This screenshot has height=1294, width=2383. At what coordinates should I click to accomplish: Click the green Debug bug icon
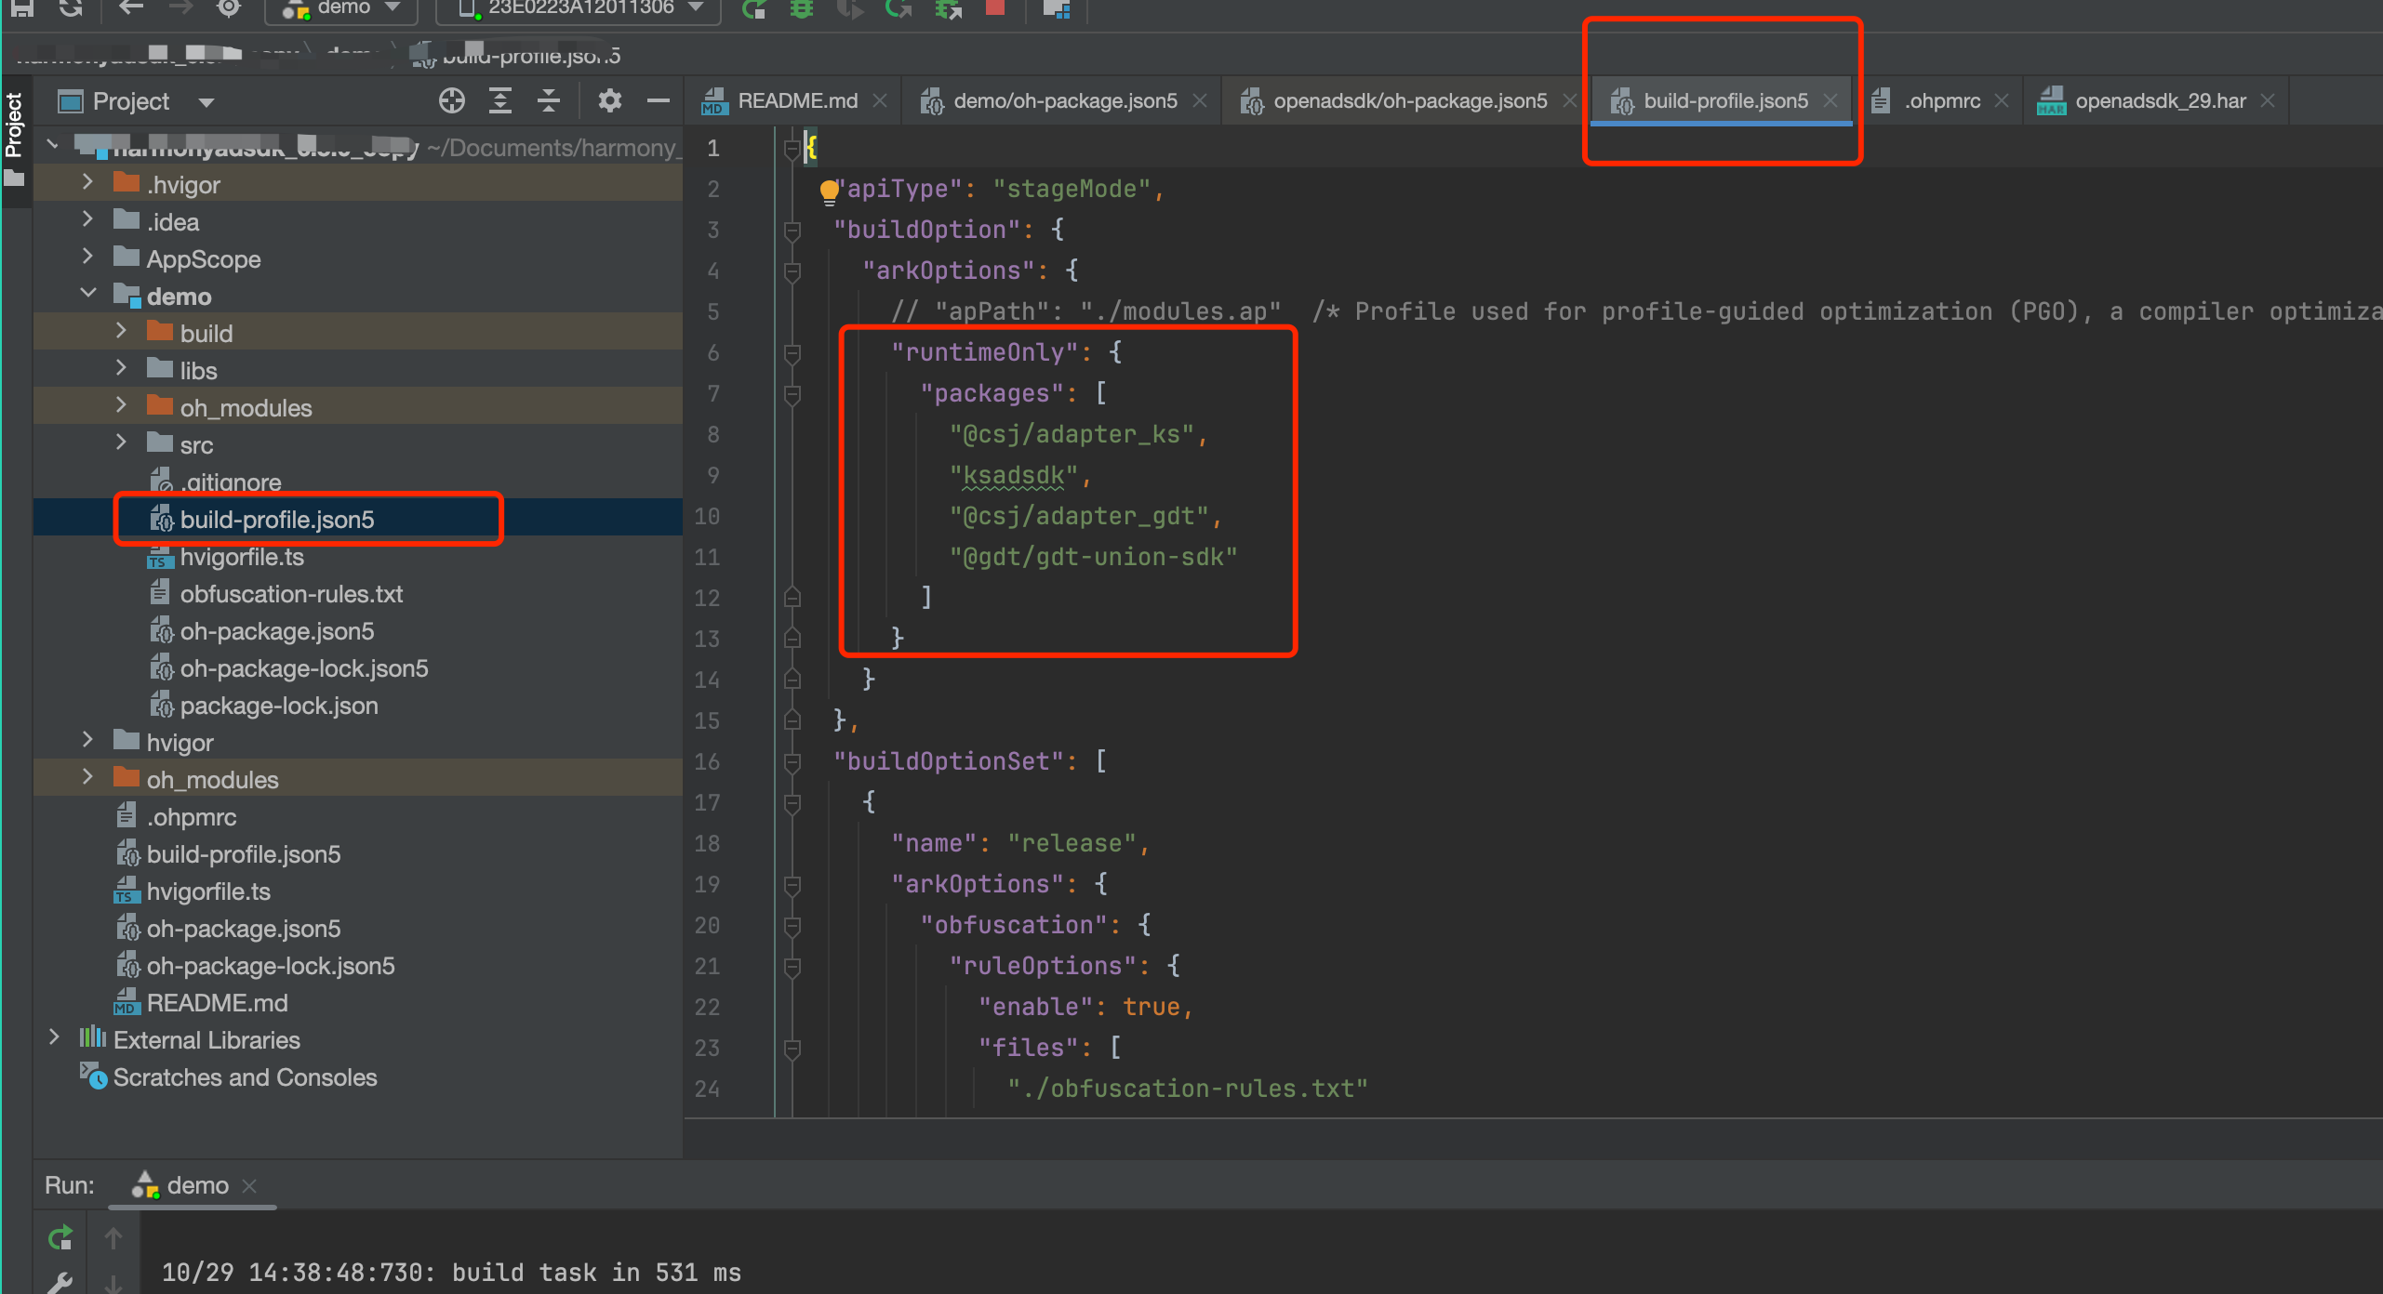(x=801, y=8)
